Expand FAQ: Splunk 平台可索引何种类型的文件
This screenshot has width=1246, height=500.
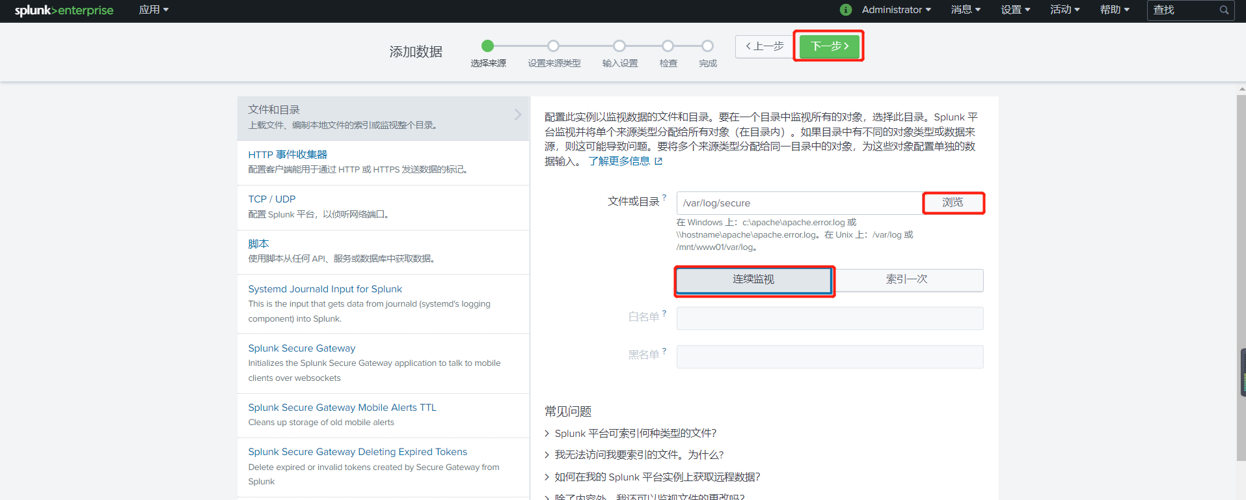pos(630,434)
